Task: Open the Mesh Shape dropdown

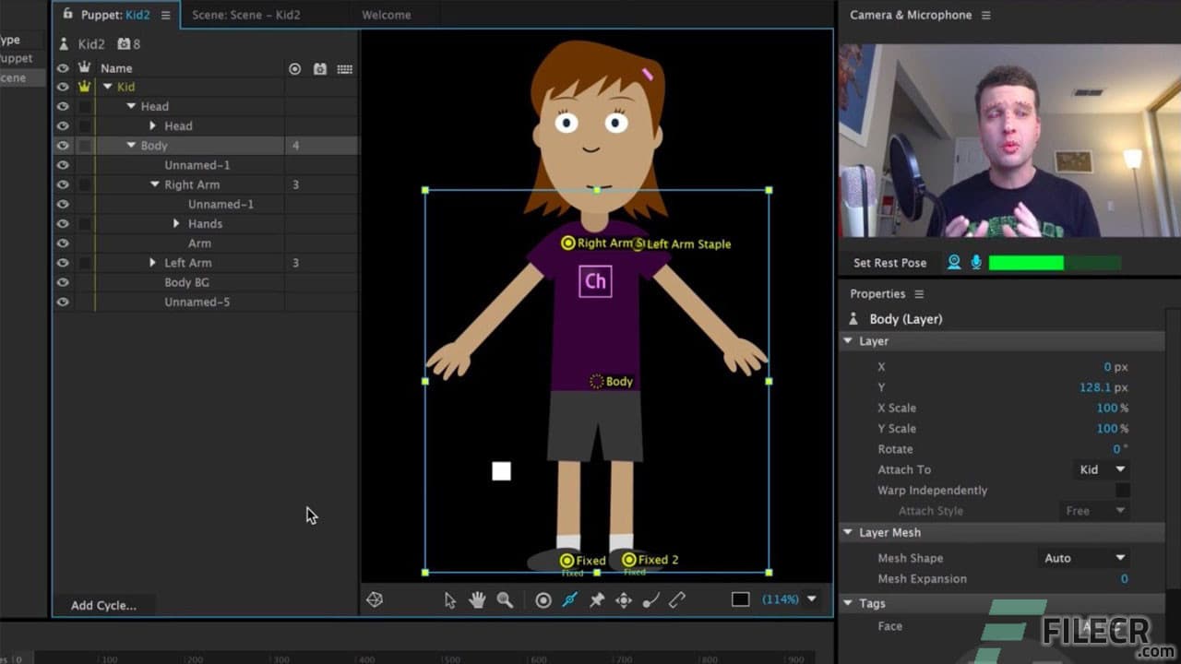Action: [1083, 558]
